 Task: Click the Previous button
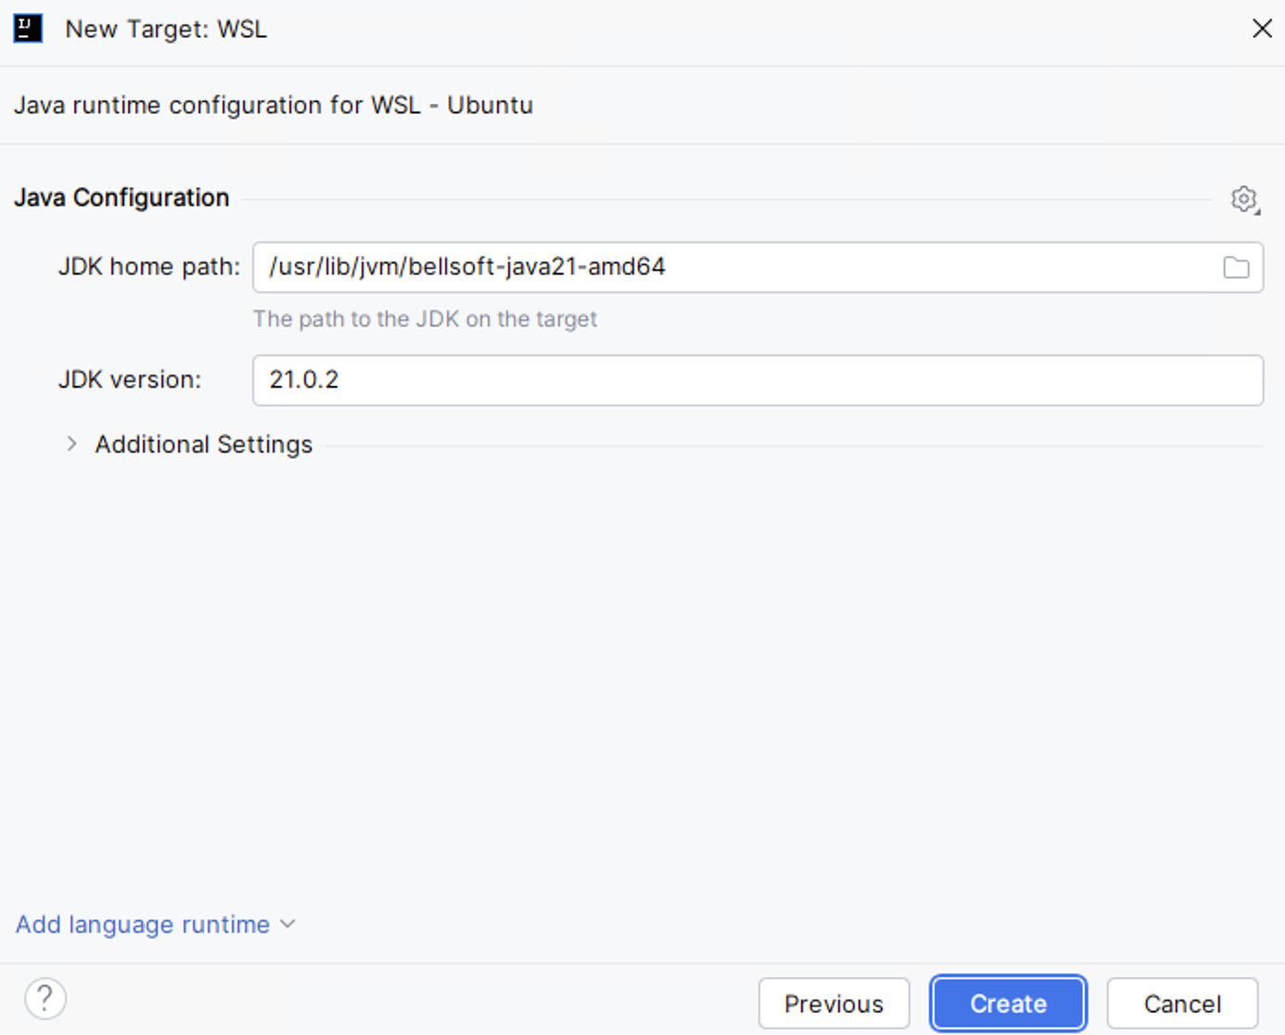(x=833, y=1003)
